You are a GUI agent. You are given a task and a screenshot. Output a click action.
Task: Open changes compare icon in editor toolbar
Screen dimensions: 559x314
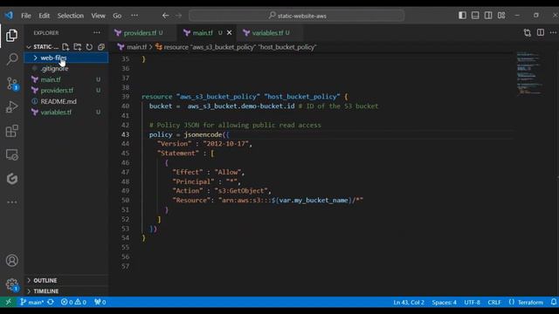tap(528, 33)
